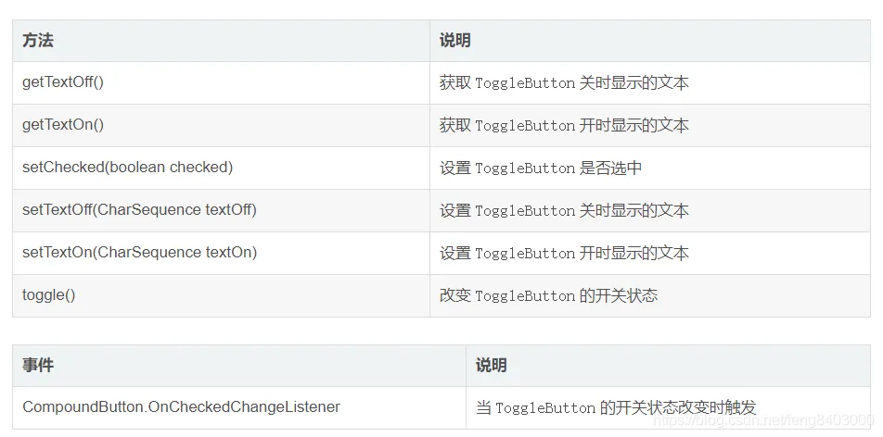Click the getTextOn() method cell
Viewport: 883px width, 437px height.
pyautogui.click(x=62, y=125)
